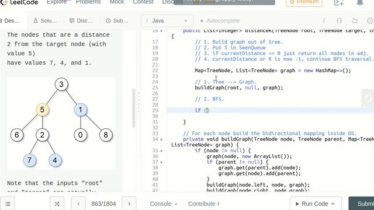Click the Contribute link
Image resolution: width=374 pixels, height=210 pixels.
203,204
